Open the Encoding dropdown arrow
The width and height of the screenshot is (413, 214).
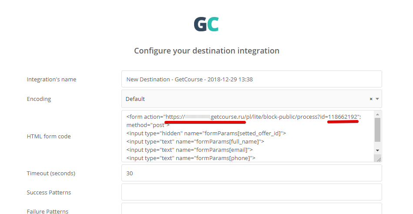[x=377, y=99]
